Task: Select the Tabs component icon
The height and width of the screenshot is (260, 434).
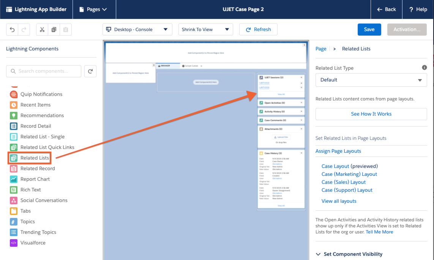Action: pos(14,211)
